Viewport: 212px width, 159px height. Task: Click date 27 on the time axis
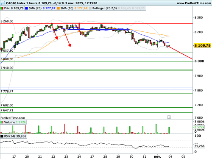click(92, 156)
